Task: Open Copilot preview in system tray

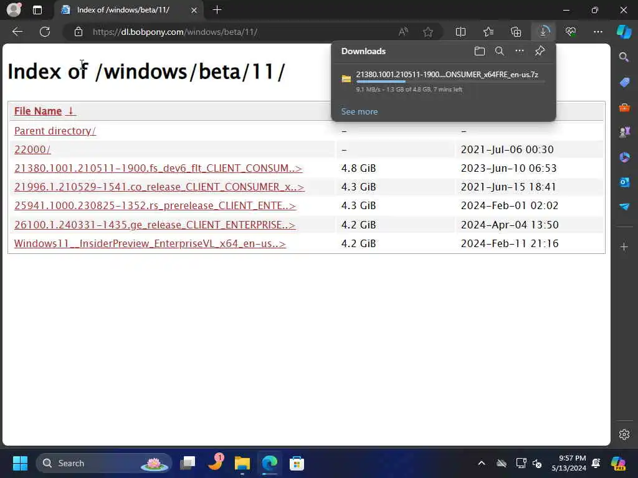Action: (x=619, y=463)
